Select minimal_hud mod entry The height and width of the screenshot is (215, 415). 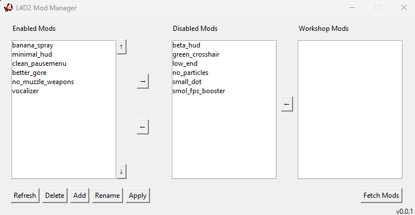coord(32,54)
